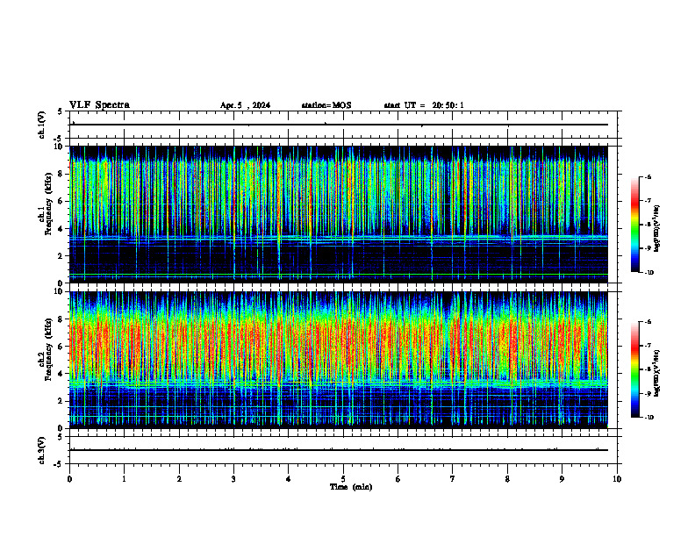Click time axis tick label "5"

click(x=343, y=479)
